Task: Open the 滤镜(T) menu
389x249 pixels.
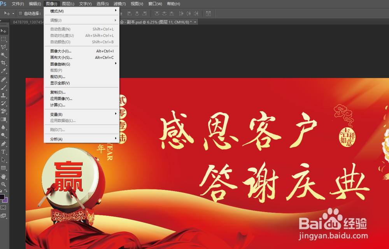Action: pyautogui.click(x=119, y=4)
